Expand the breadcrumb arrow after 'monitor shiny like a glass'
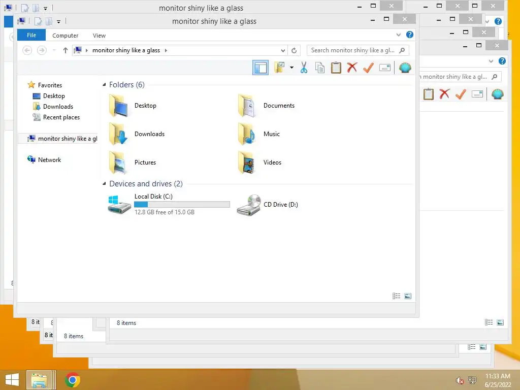Image resolution: width=520 pixels, height=390 pixels. pyautogui.click(x=166, y=50)
